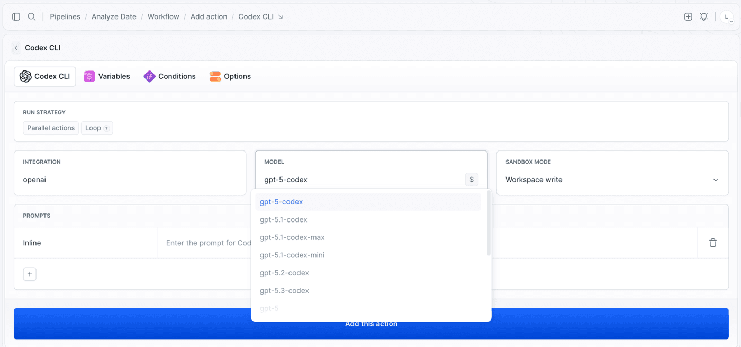Click the plus square icon in top bar
Viewport: 741px width, 347px height.
pyautogui.click(x=688, y=16)
